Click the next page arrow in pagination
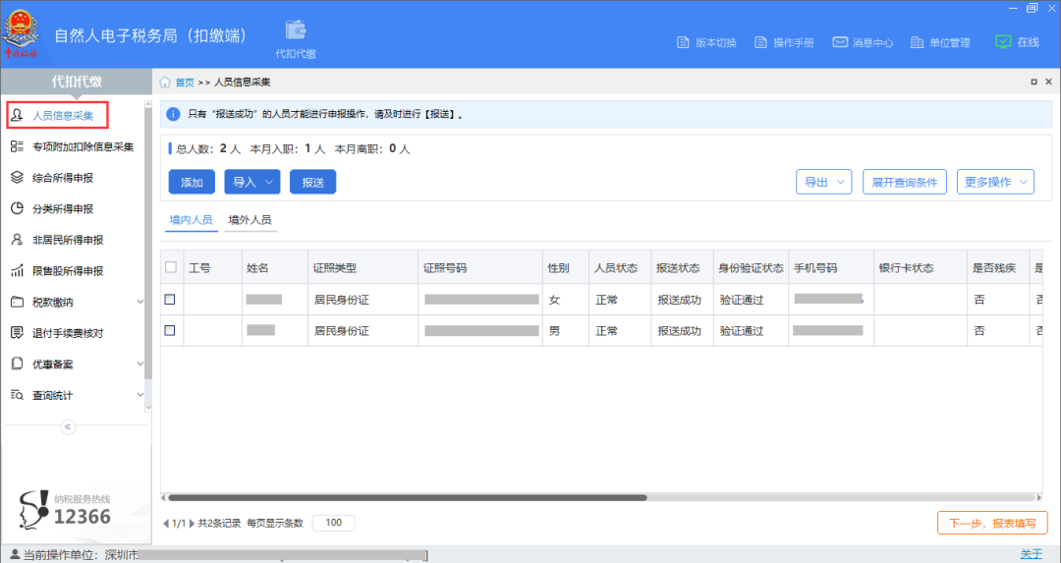Image resolution: width=1061 pixels, height=563 pixels. click(192, 523)
